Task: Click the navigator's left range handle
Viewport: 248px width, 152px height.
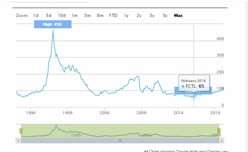Action: pos(21,131)
